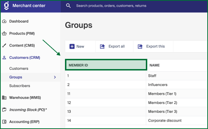Screen dimensions: 208x129
Task: Open the Dashboard menu item
Action: click(19, 21)
